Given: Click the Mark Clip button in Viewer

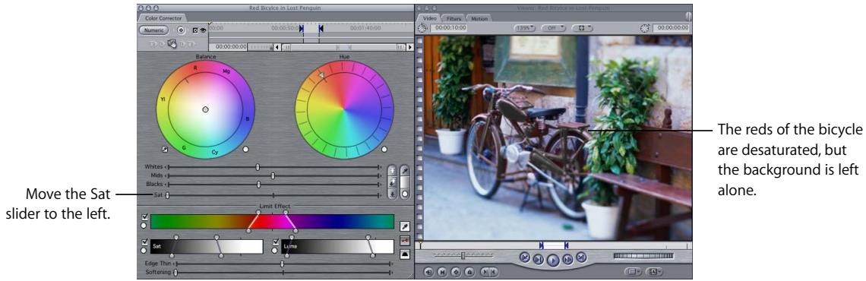Looking at the screenshot, I should pos(442,272).
